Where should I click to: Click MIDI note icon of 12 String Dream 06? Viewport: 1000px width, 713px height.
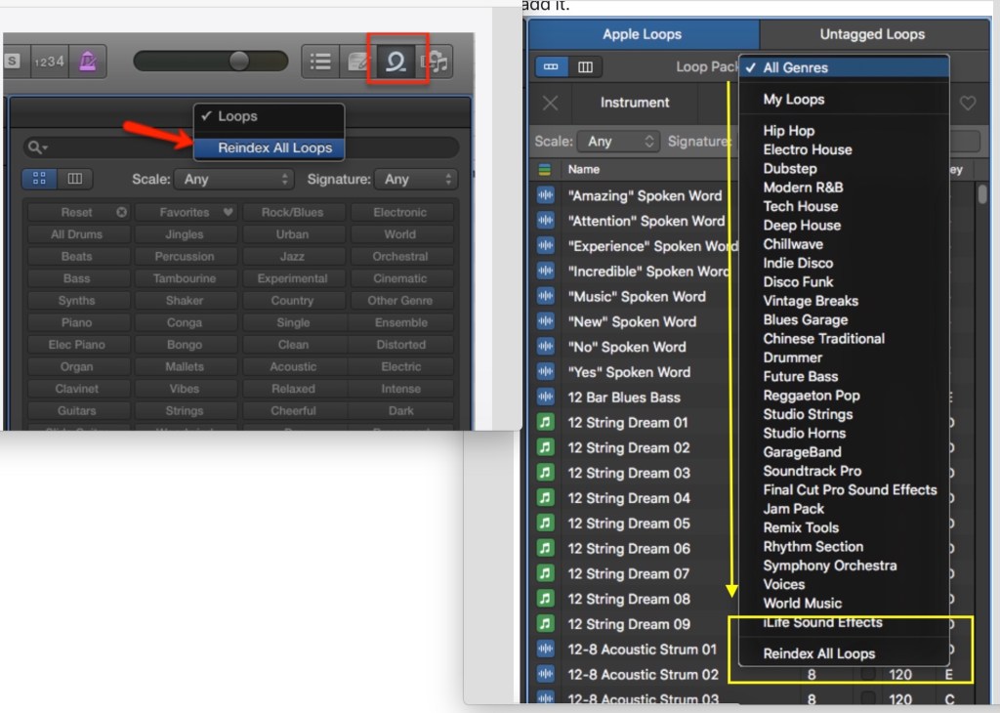tap(545, 548)
